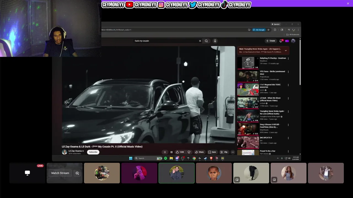This screenshot has width=353, height=198.
Task: Select the live screen share tile
Action: coord(27,173)
